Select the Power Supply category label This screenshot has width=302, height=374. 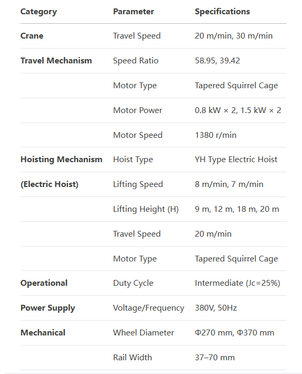pyautogui.click(x=48, y=308)
